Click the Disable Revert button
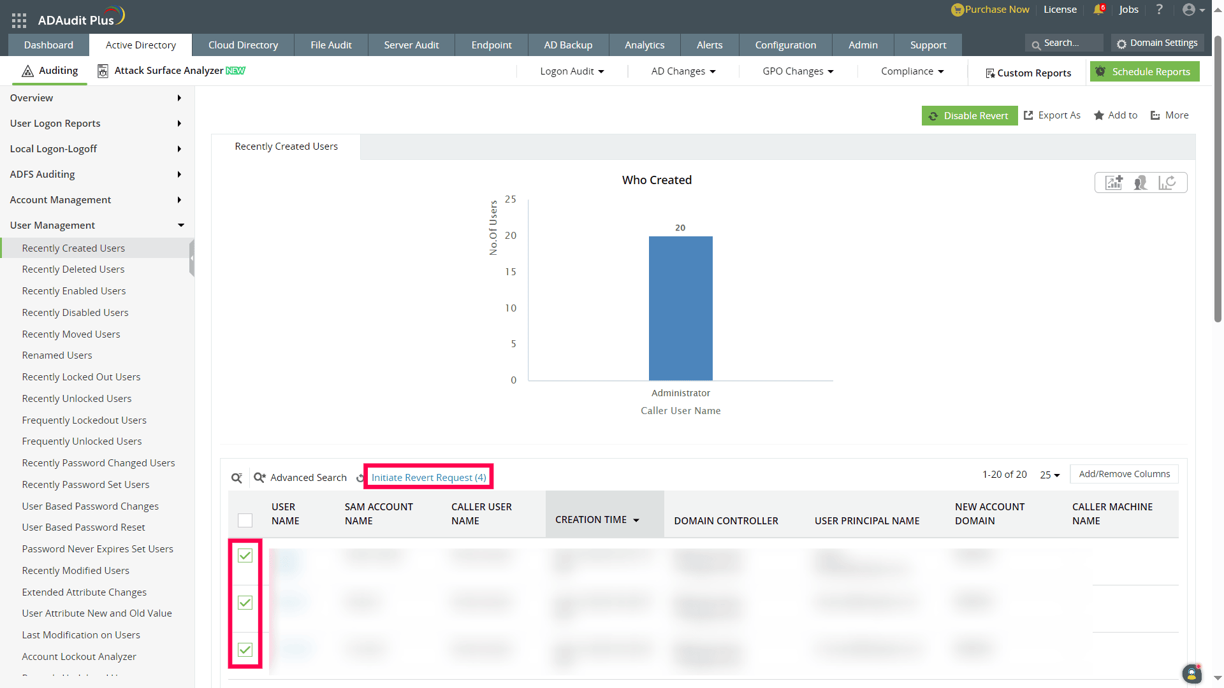1224x688 pixels. [969, 115]
